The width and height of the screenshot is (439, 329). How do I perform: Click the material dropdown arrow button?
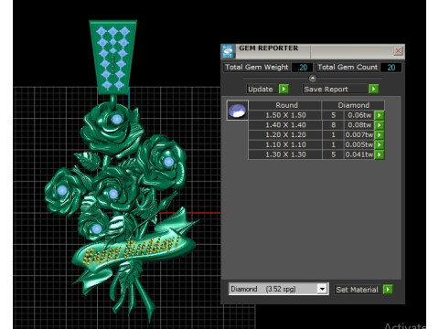(322, 289)
